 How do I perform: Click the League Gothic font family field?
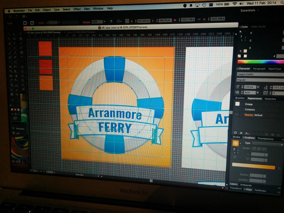point(260,74)
